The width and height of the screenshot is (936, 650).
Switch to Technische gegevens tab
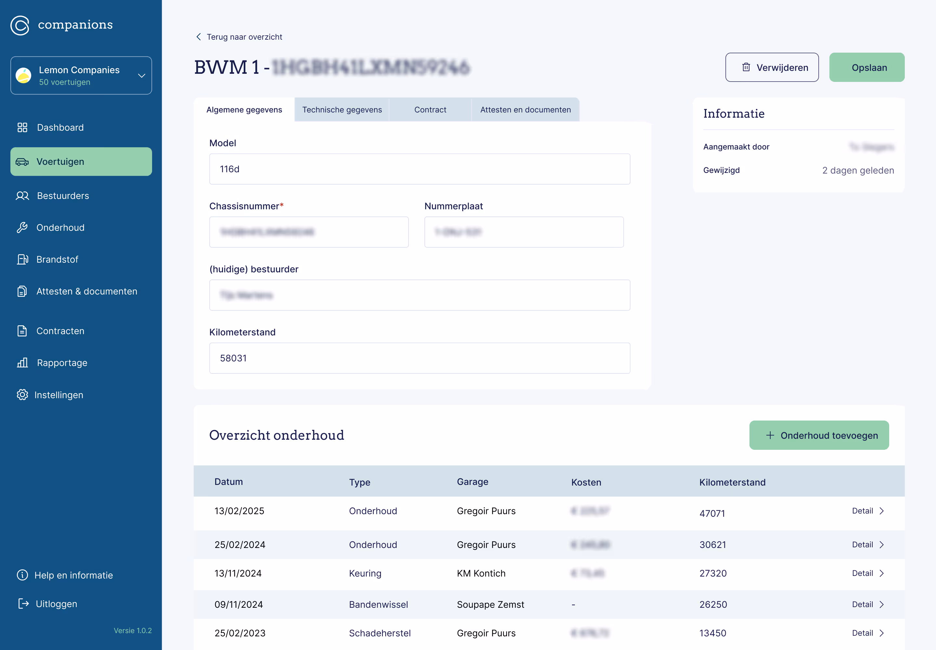click(x=342, y=110)
